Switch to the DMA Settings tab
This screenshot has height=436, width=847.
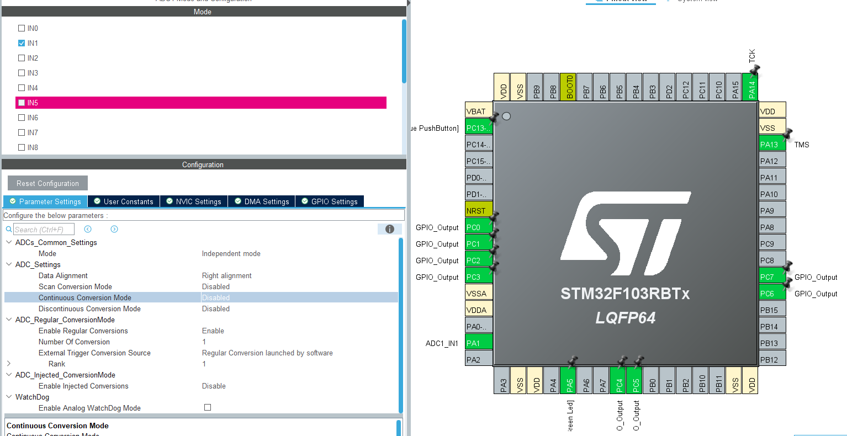click(261, 201)
